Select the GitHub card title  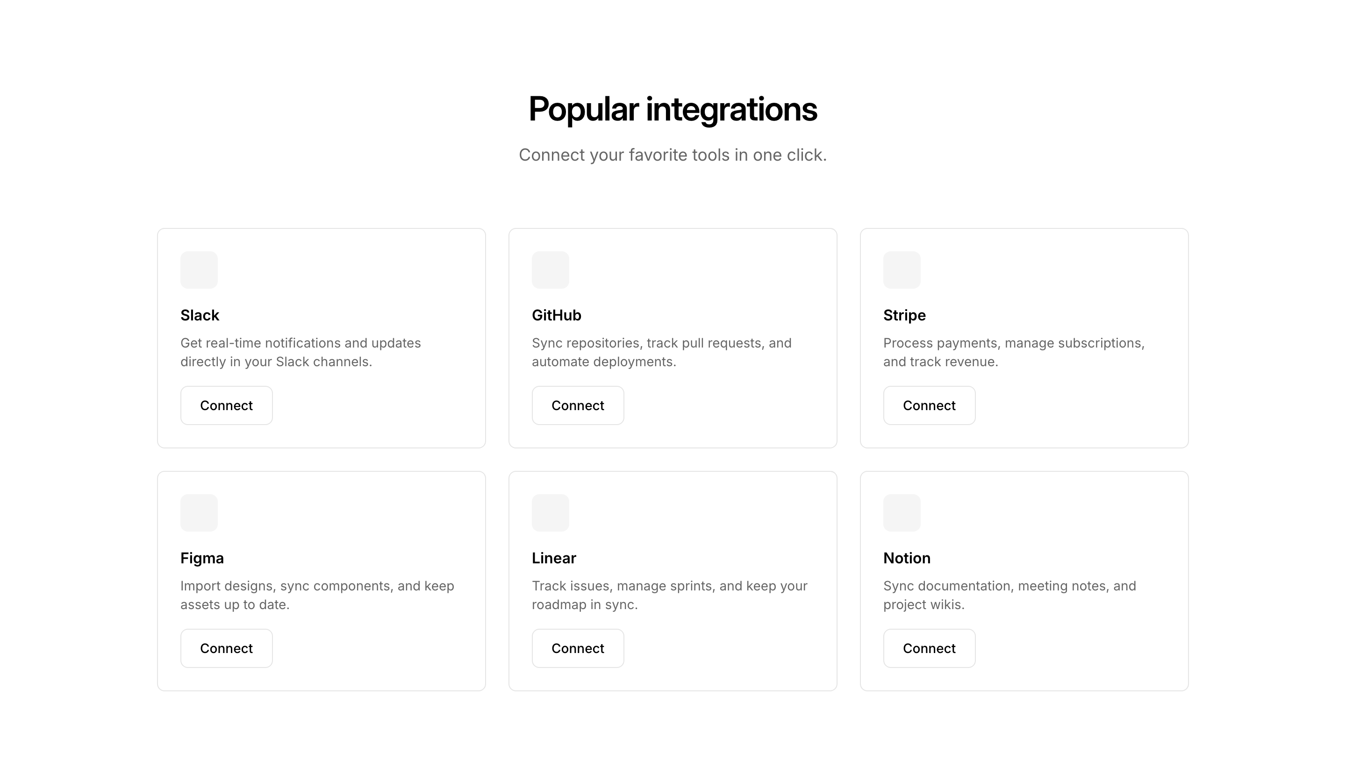click(556, 315)
